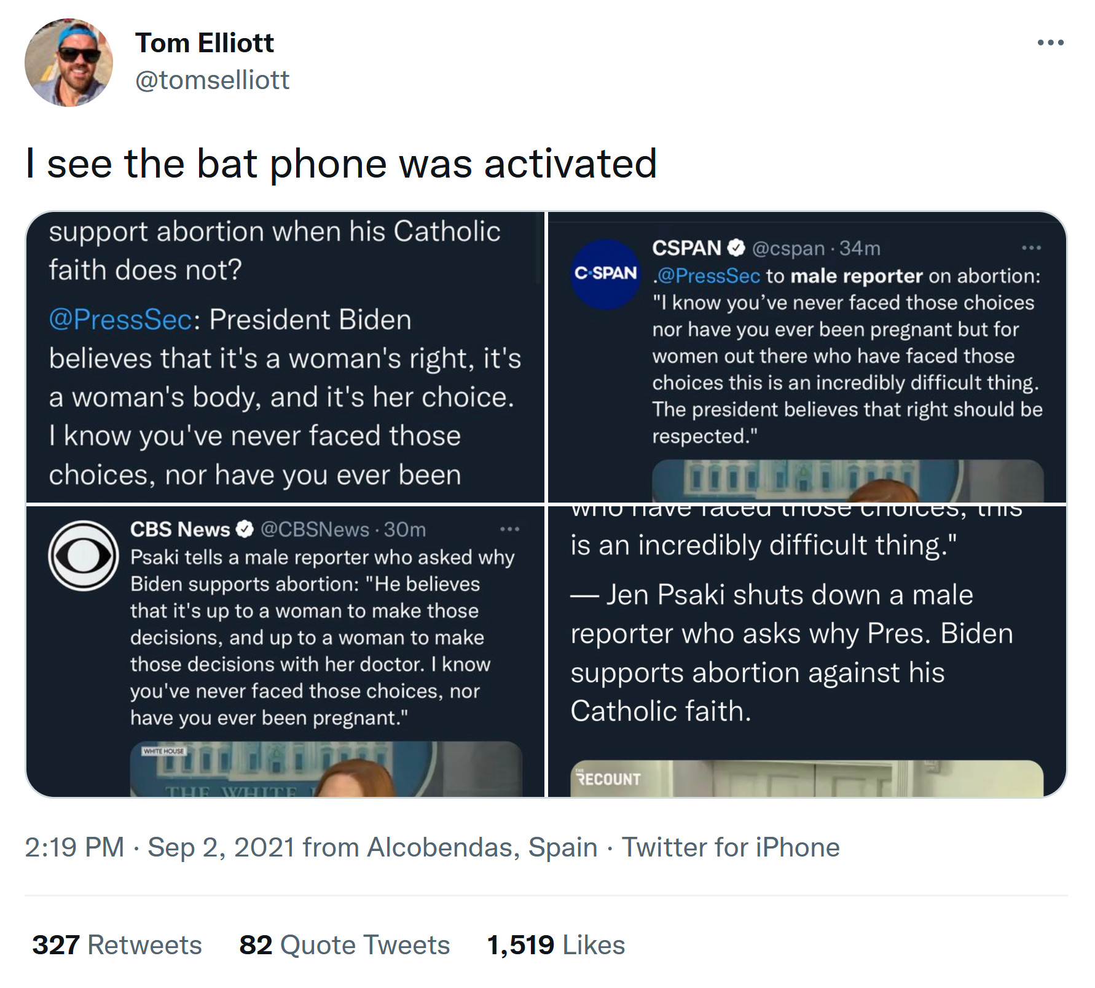Screen dimensions: 1095x988
Task: Click Tom Elliott's profile avatar
Action: [69, 63]
